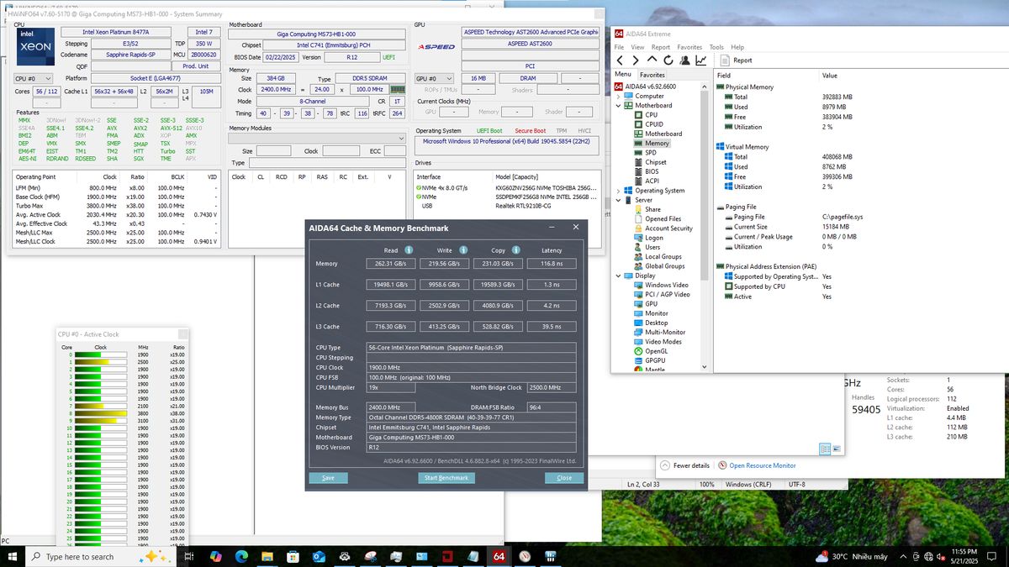
Task: Refresh AIDA64 using the circular reload icon
Action: 668,60
